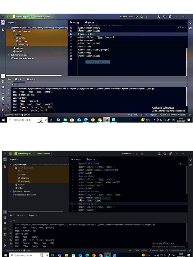Open Python Packages tool in upper PyCharm window
The width and height of the screenshot is (193, 257).
click(x=3, y=87)
